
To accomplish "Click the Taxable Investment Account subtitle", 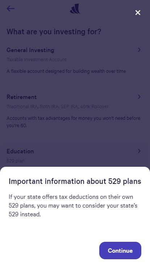I will [x=37, y=60].
